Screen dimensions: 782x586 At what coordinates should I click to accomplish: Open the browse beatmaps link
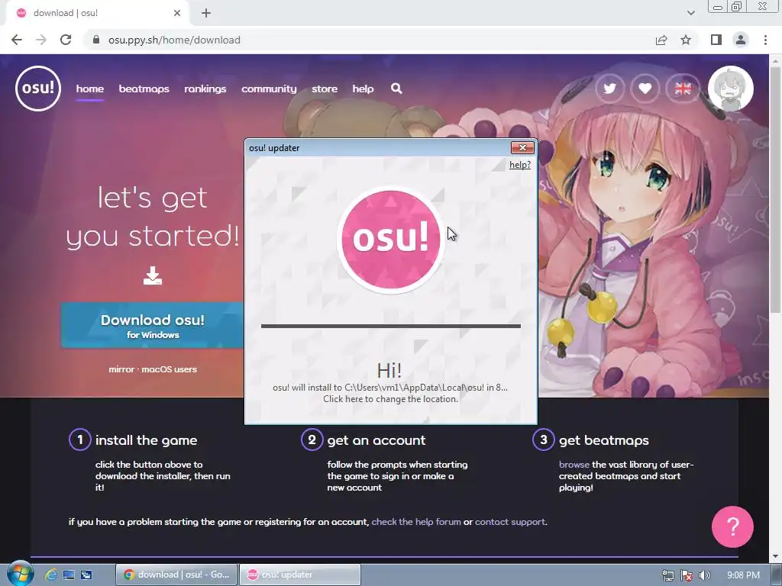[574, 465]
